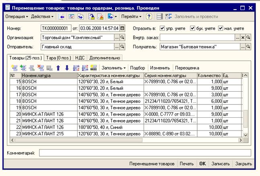The width and height of the screenshot is (260, 176).
Task: Toggle the нал. учете checkbox
Action: tap(221, 28)
